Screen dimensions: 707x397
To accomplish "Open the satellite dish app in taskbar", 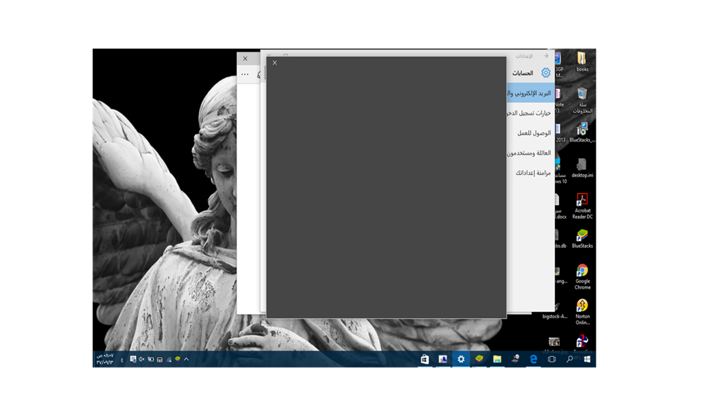I will [x=515, y=359].
